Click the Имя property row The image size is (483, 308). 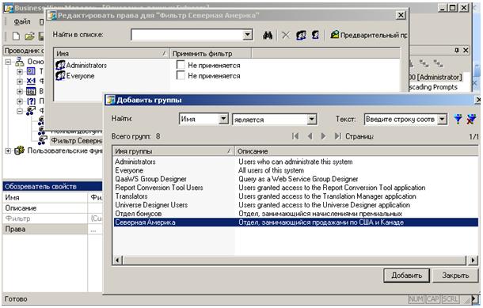[x=52, y=198]
